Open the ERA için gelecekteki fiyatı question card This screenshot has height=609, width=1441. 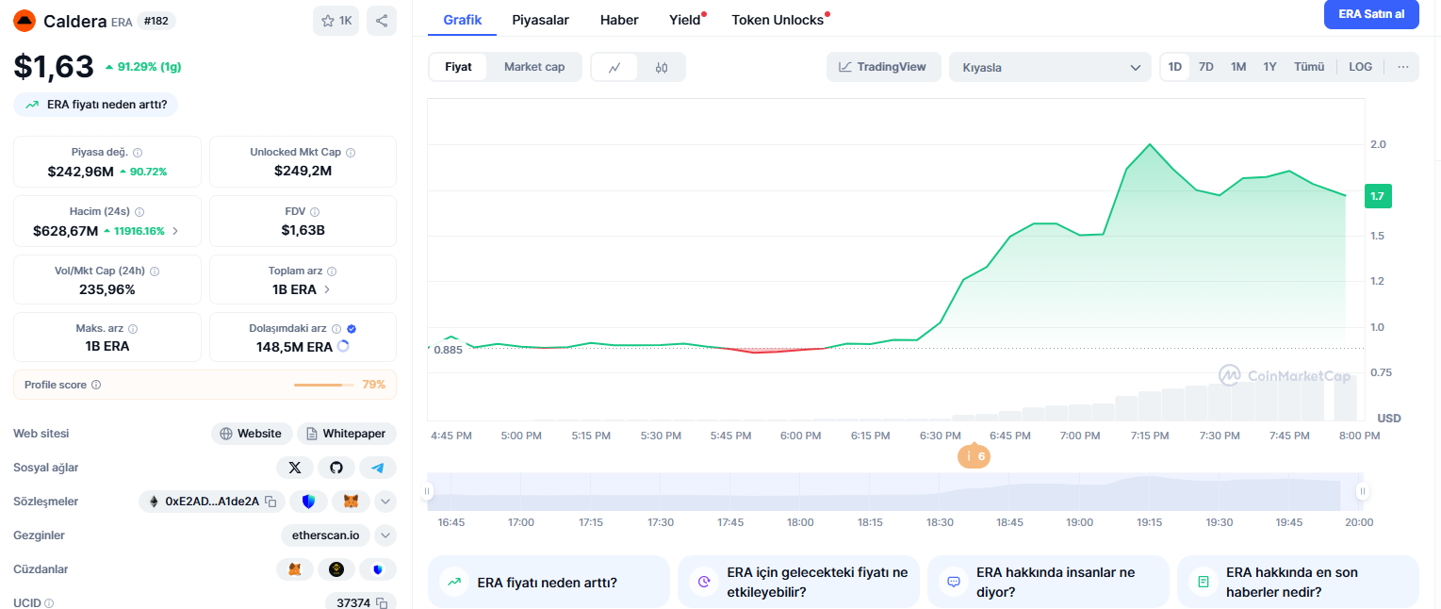(798, 583)
